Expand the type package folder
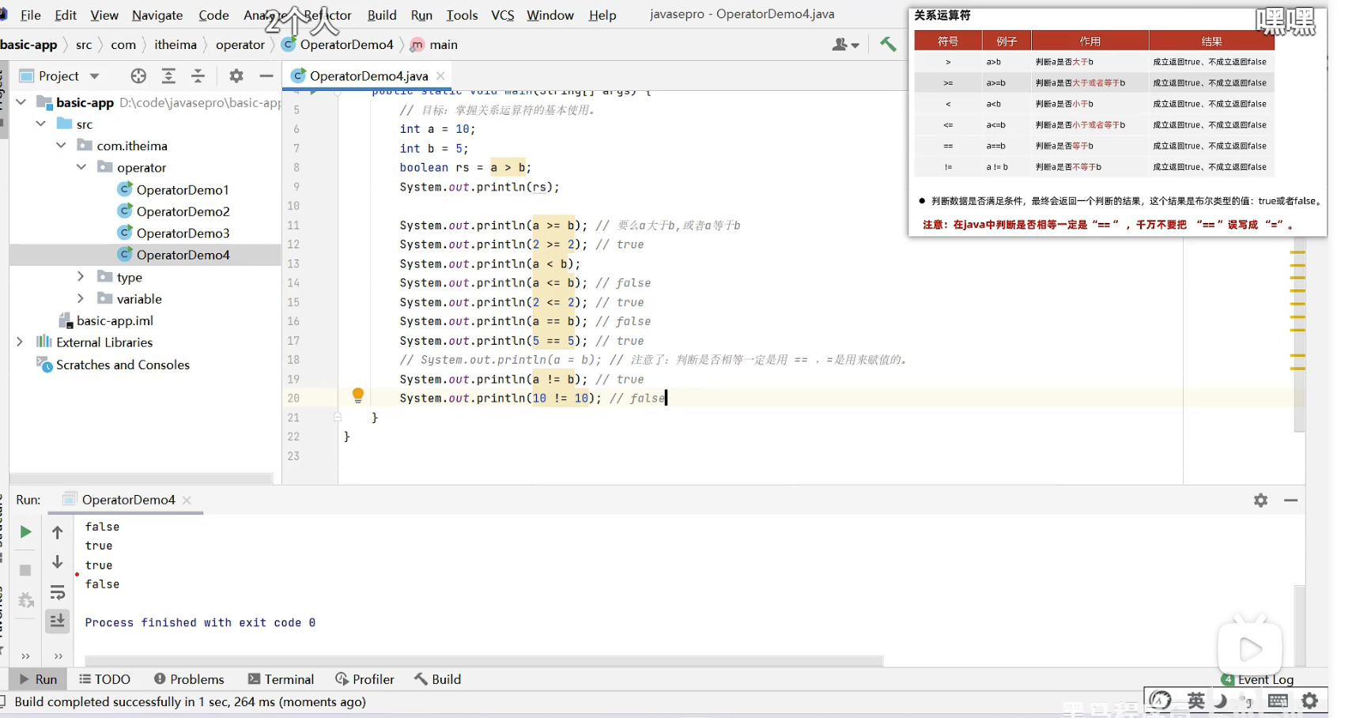Image resolution: width=1356 pixels, height=718 pixels. pos(81,277)
